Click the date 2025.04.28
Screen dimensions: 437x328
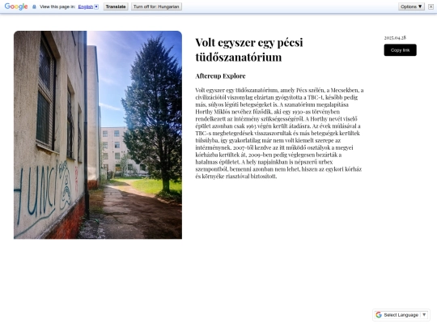tap(395, 37)
